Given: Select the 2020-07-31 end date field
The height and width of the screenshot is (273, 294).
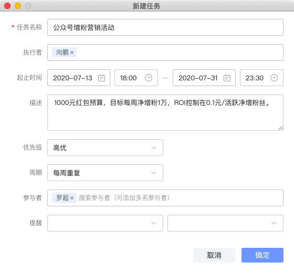Looking at the screenshot, I should (204, 78).
